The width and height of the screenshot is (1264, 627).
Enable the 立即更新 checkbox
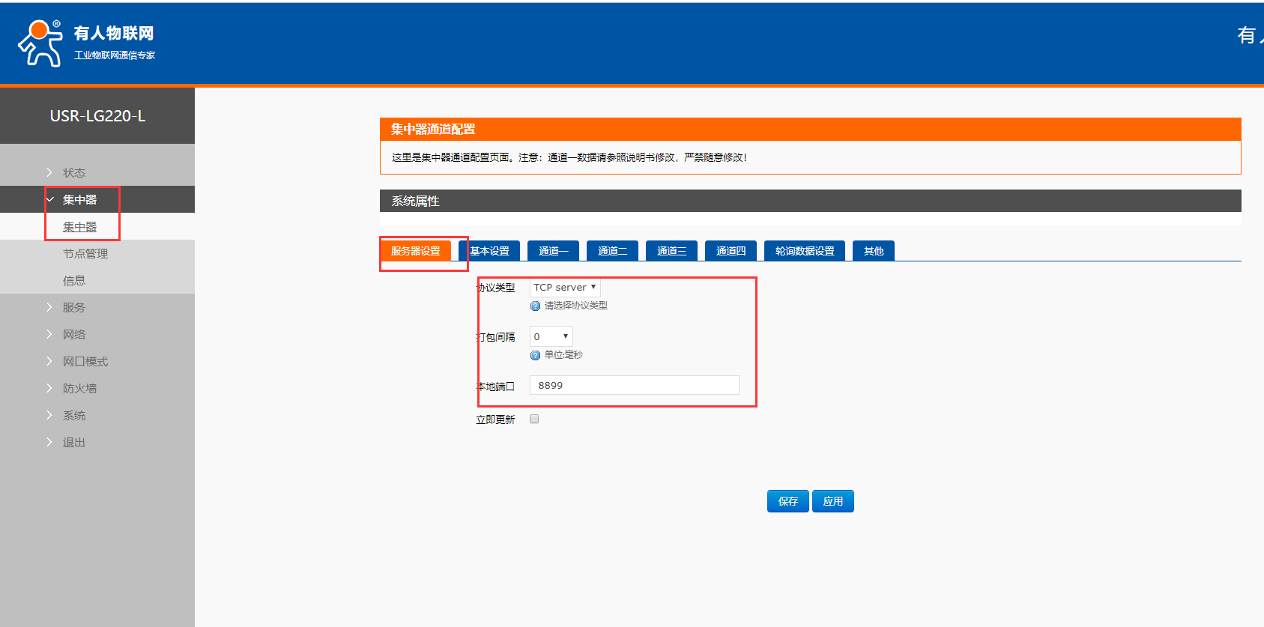pos(534,419)
